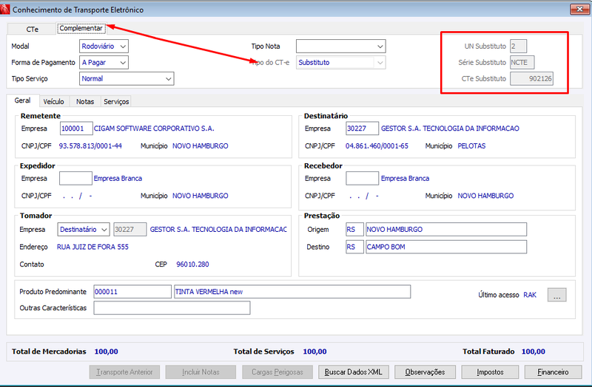Open the Impostos button
Image resolution: width=592 pixels, height=387 pixels.
tap(490, 372)
